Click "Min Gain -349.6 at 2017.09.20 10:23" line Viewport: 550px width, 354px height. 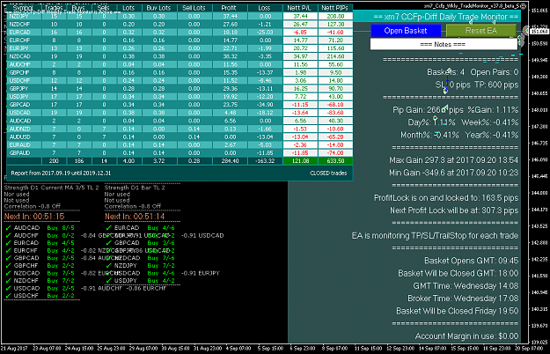(453, 173)
